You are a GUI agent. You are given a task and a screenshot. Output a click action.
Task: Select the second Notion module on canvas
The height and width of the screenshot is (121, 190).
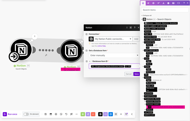[x=71, y=51]
